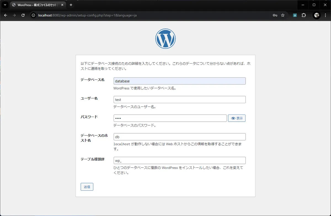Click 'WordPress で使用したいデータベース名。' text
Image resolution: width=331 pixels, height=216 pixels.
point(145,88)
